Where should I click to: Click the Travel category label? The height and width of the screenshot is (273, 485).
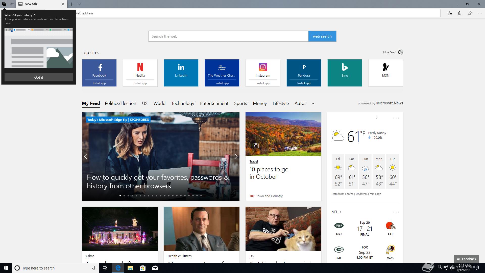pos(254,161)
